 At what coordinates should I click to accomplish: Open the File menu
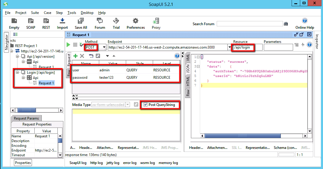pos(8,12)
